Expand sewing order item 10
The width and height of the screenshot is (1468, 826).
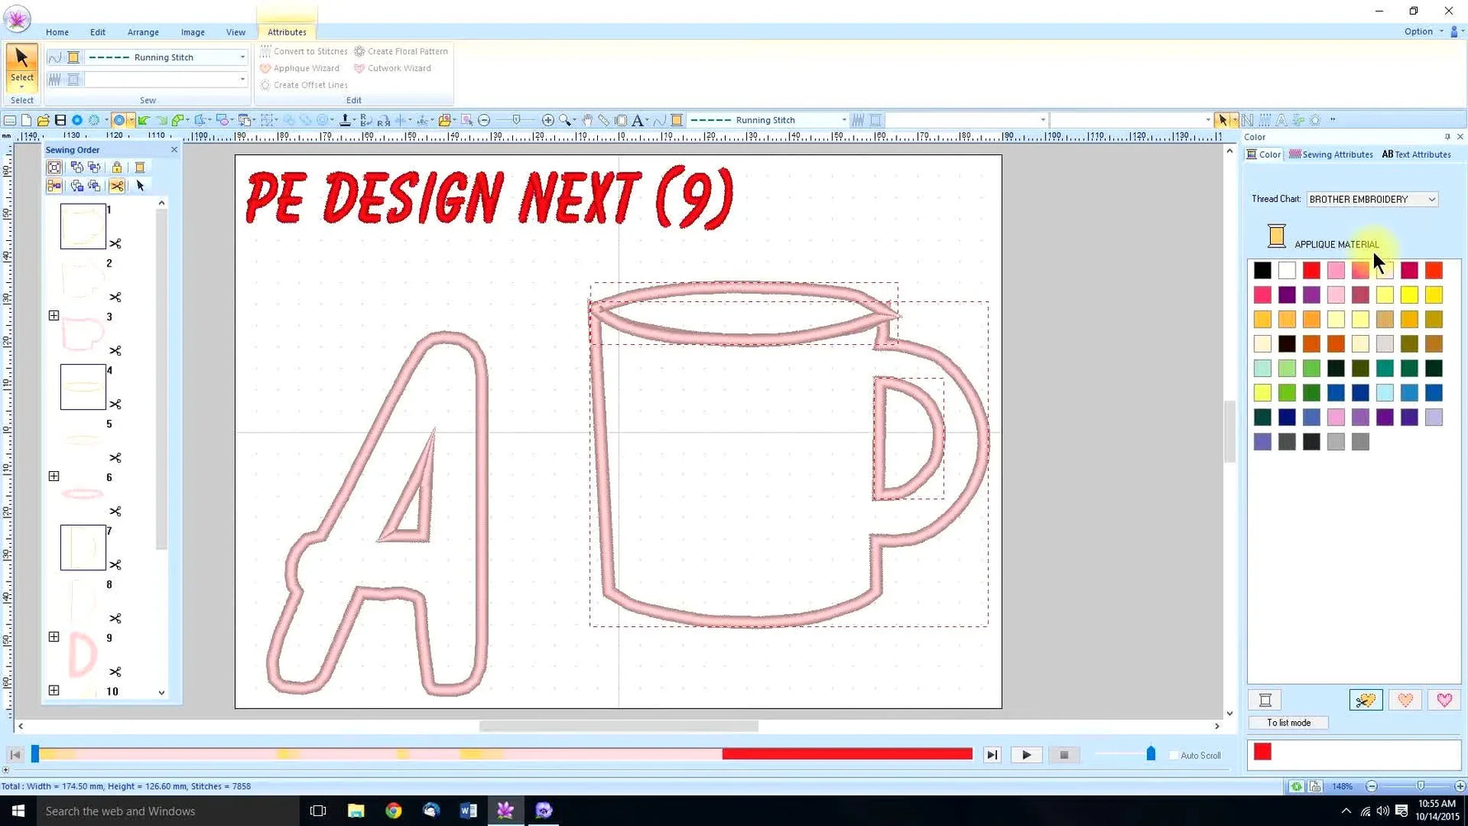point(54,691)
